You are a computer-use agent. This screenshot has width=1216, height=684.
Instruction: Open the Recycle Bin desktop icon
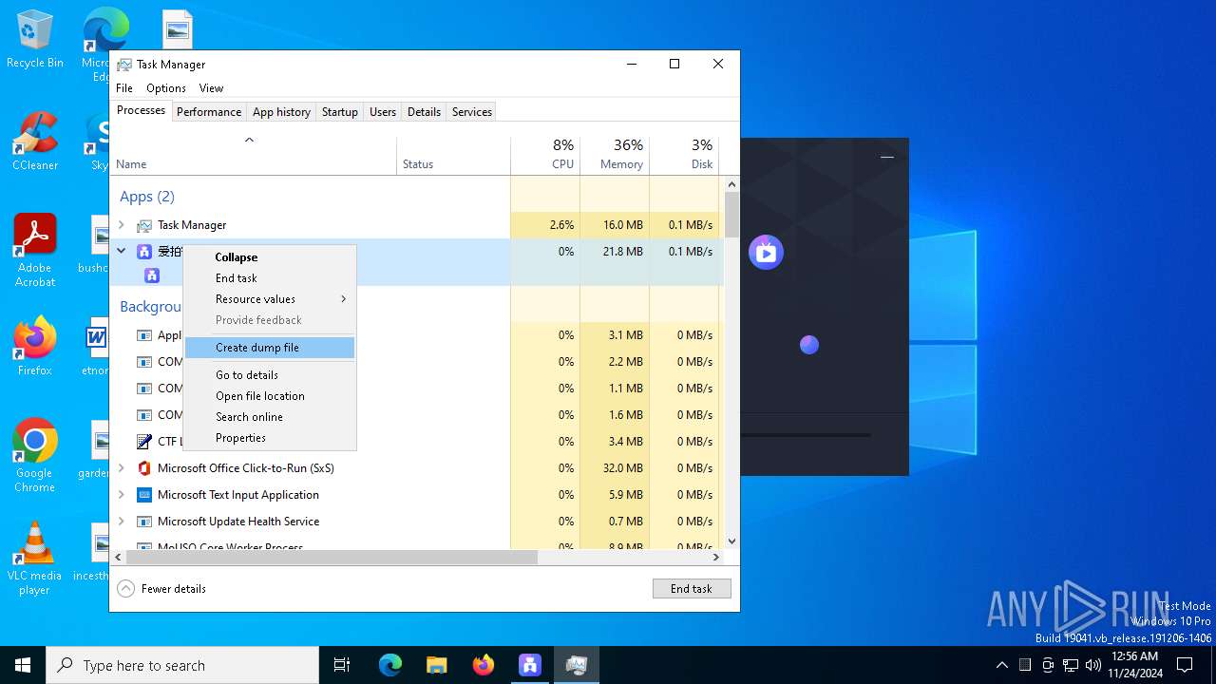click(x=35, y=40)
